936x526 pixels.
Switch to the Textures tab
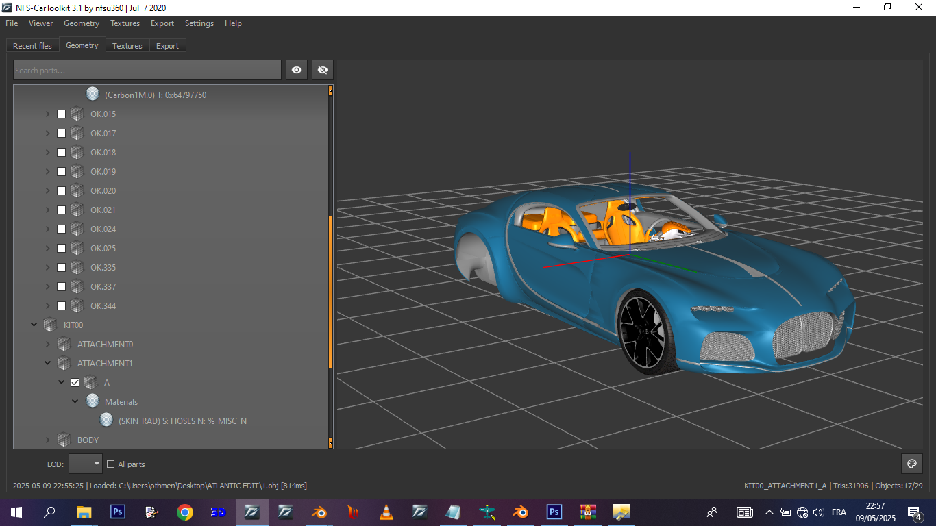pyautogui.click(x=127, y=46)
